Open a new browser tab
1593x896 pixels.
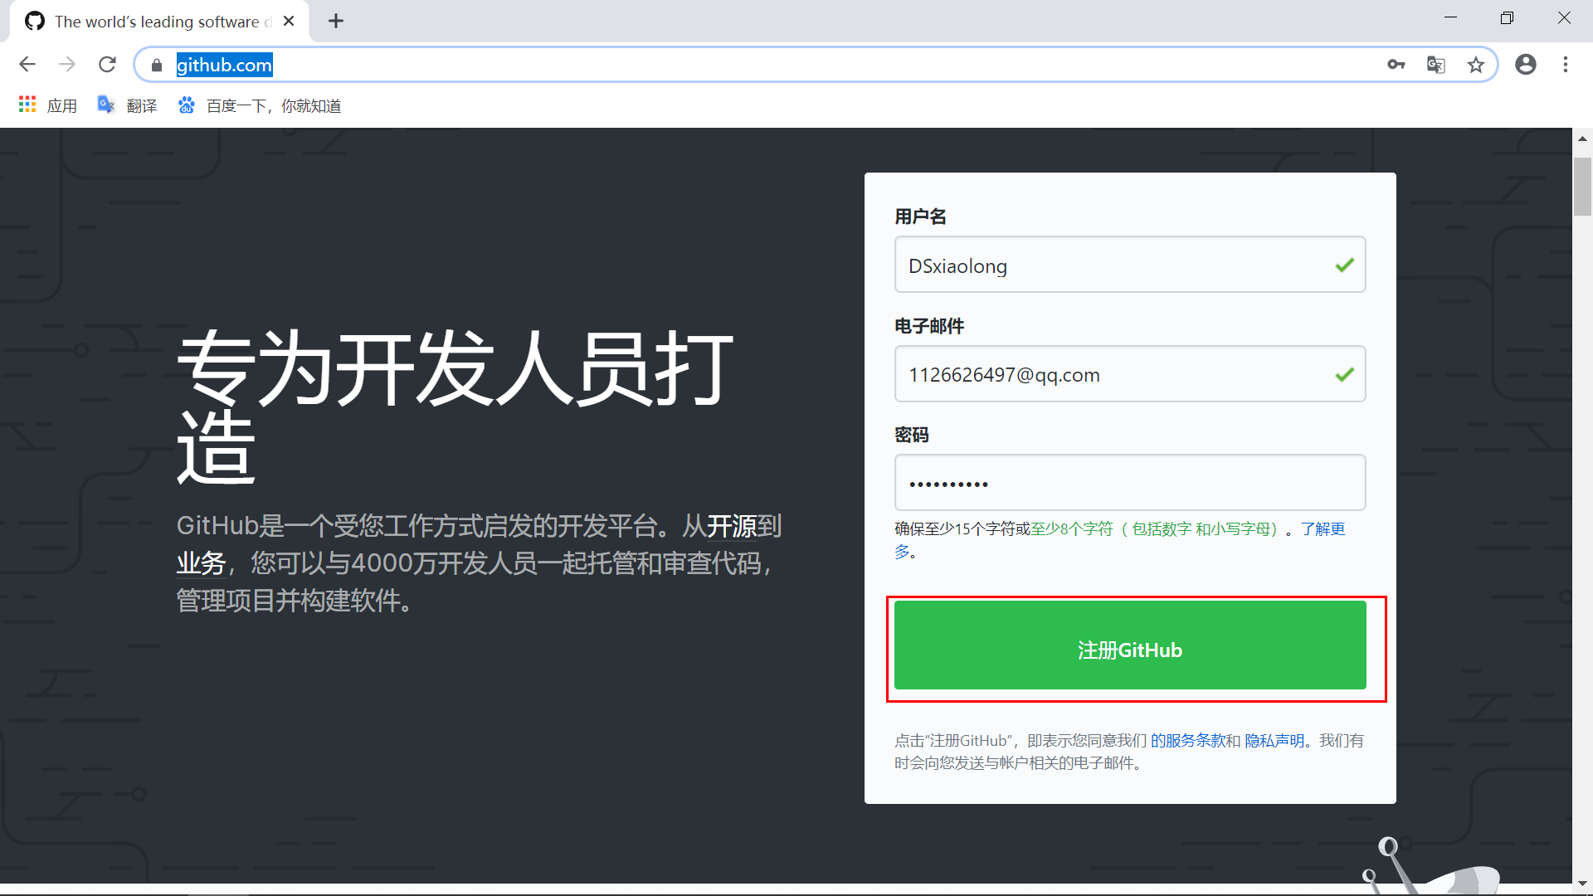pos(336,22)
